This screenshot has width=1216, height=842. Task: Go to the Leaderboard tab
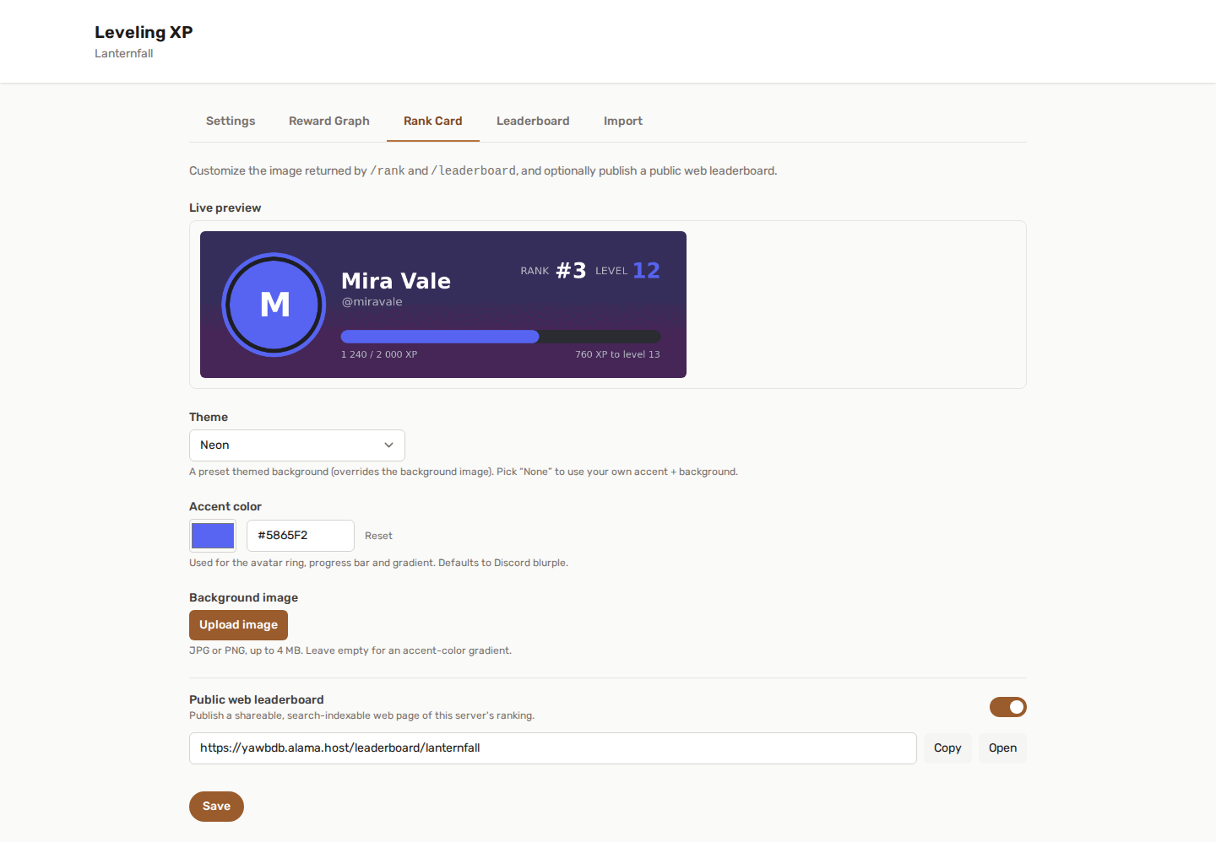pos(533,121)
